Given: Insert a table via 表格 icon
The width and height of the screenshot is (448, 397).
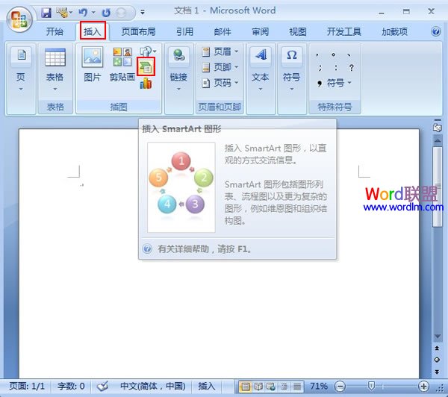Looking at the screenshot, I should [x=55, y=70].
